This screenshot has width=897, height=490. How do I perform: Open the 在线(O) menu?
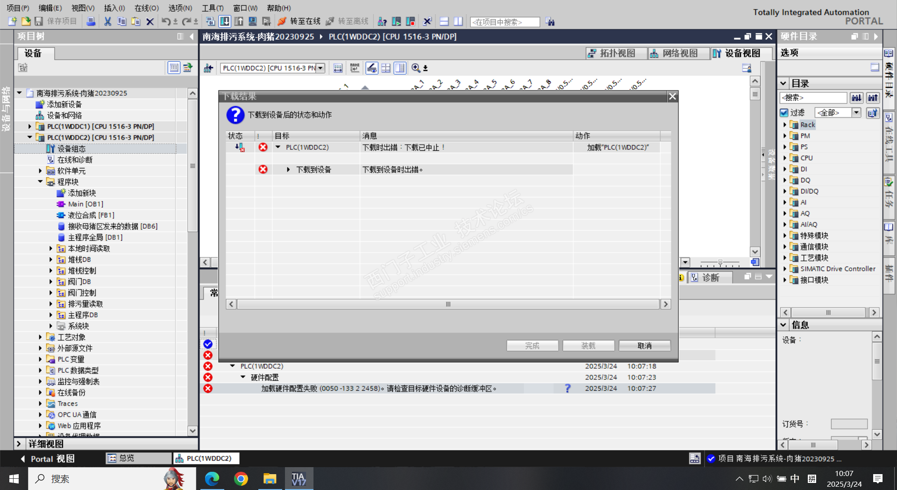click(147, 8)
